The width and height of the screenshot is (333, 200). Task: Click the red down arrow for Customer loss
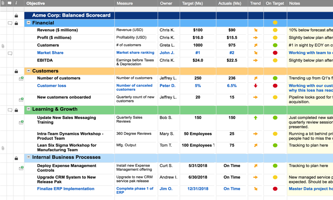point(256,86)
